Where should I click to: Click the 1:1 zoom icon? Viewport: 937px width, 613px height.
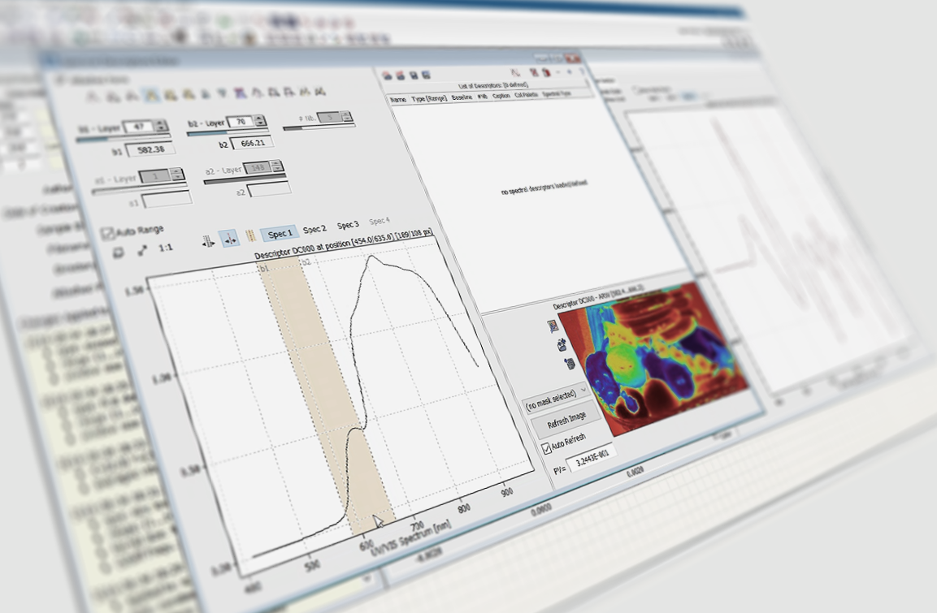pos(165,248)
